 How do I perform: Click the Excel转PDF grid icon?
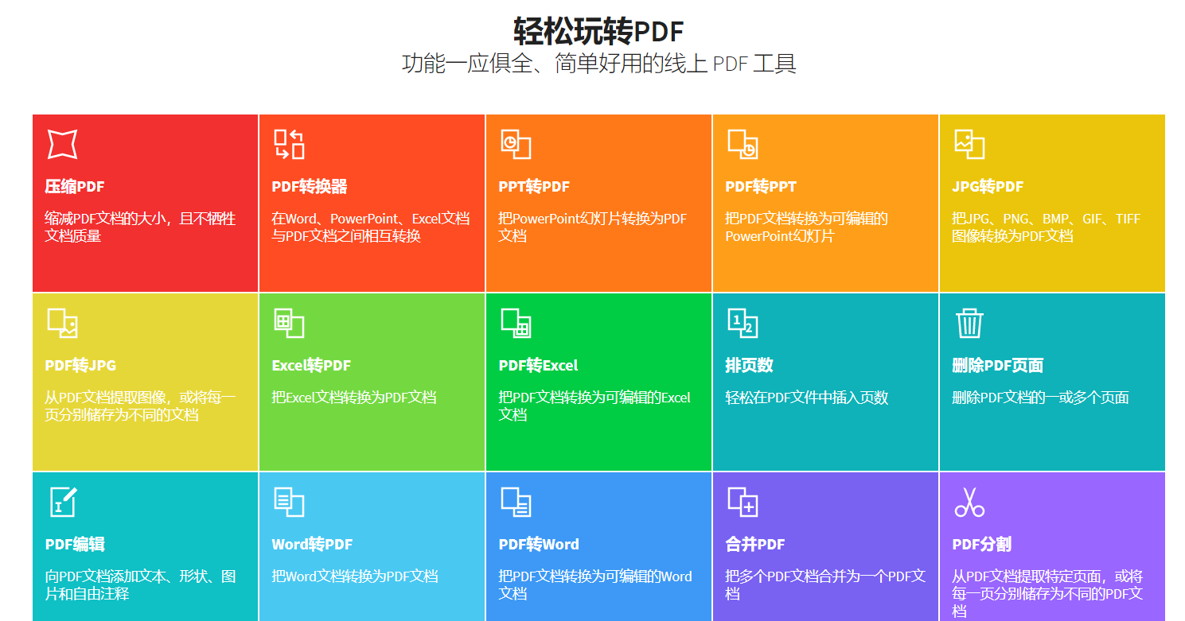pyautogui.click(x=289, y=323)
